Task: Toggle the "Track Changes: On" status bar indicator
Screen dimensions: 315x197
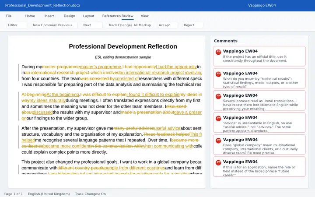Action: pos(90,194)
